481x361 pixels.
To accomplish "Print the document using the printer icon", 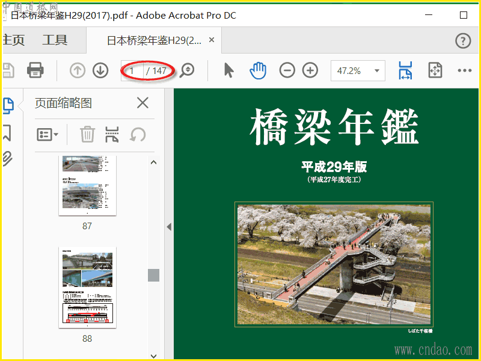I will click(35, 70).
